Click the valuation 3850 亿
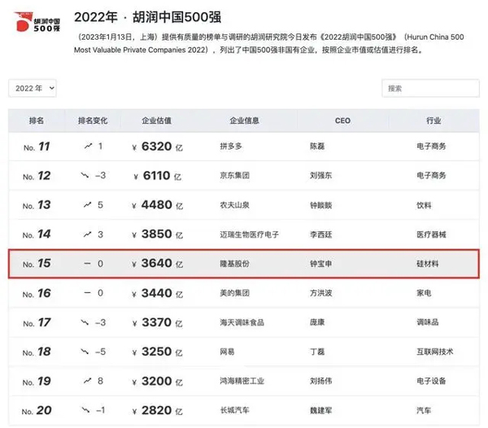The height and width of the screenshot is (428, 488). (158, 234)
